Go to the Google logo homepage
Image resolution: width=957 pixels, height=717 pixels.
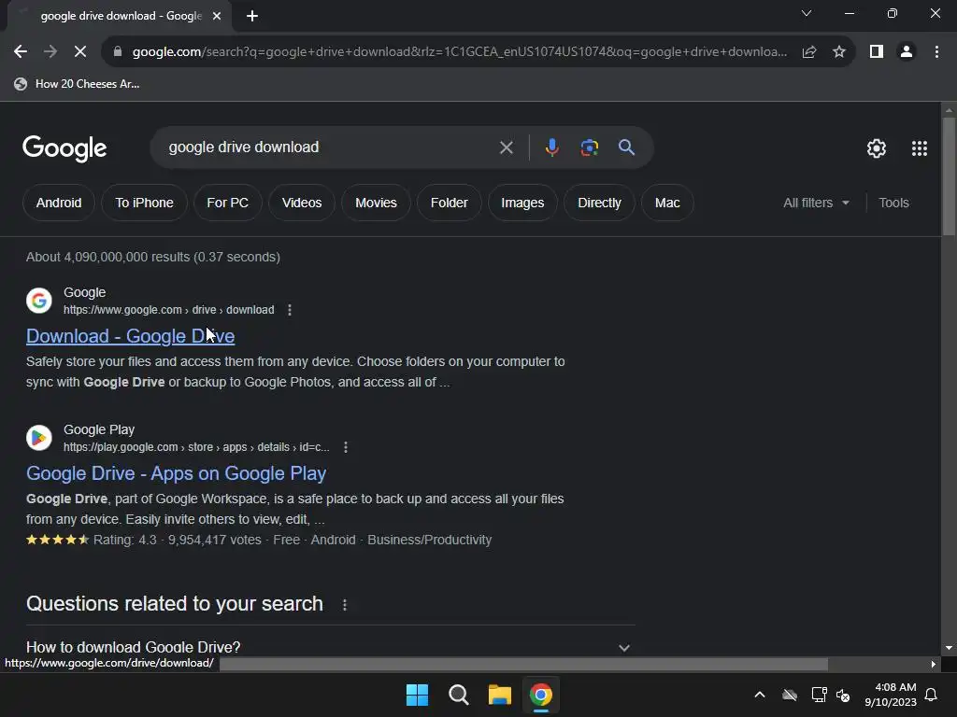64,148
